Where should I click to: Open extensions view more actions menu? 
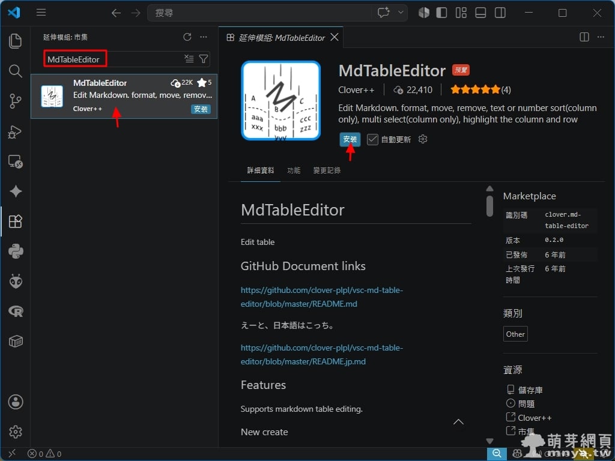coord(203,37)
